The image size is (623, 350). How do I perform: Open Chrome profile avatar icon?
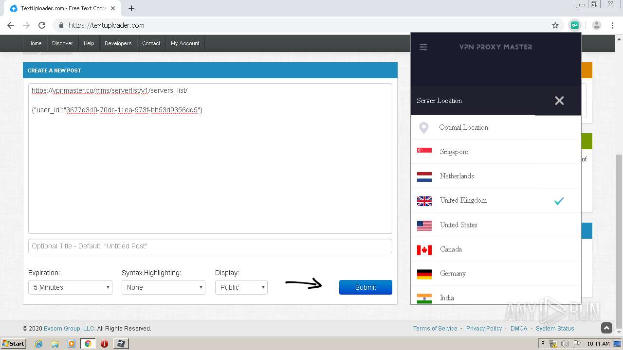pos(597,25)
